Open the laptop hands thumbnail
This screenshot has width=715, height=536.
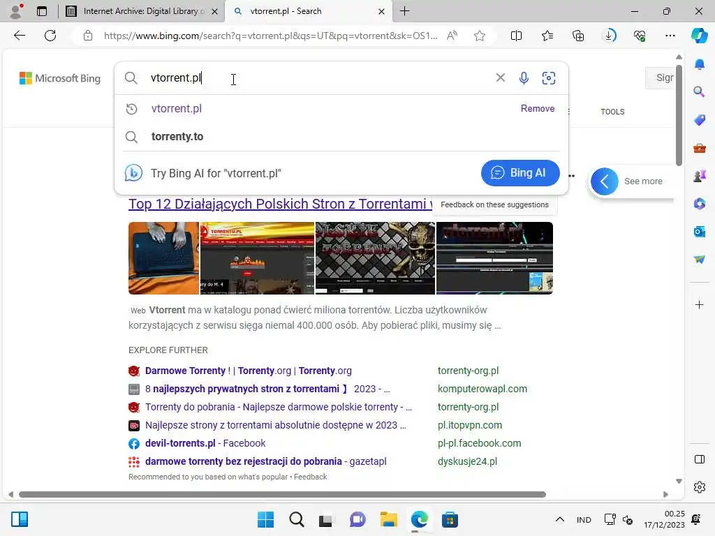coord(163,258)
